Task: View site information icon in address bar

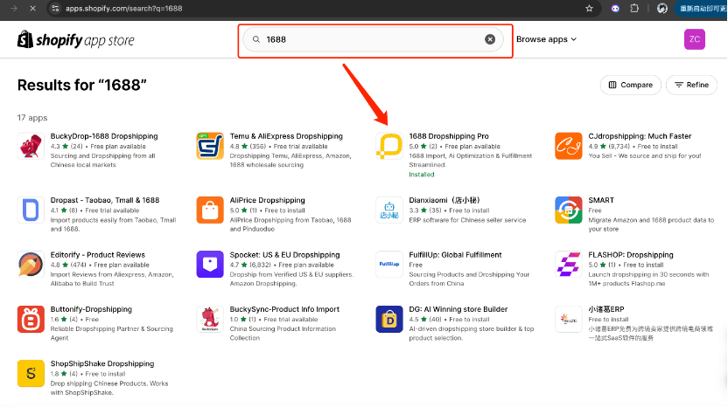Action: (55, 9)
